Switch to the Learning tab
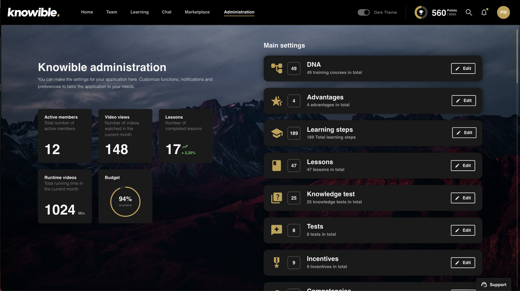This screenshot has height=291, width=520. pos(139,12)
